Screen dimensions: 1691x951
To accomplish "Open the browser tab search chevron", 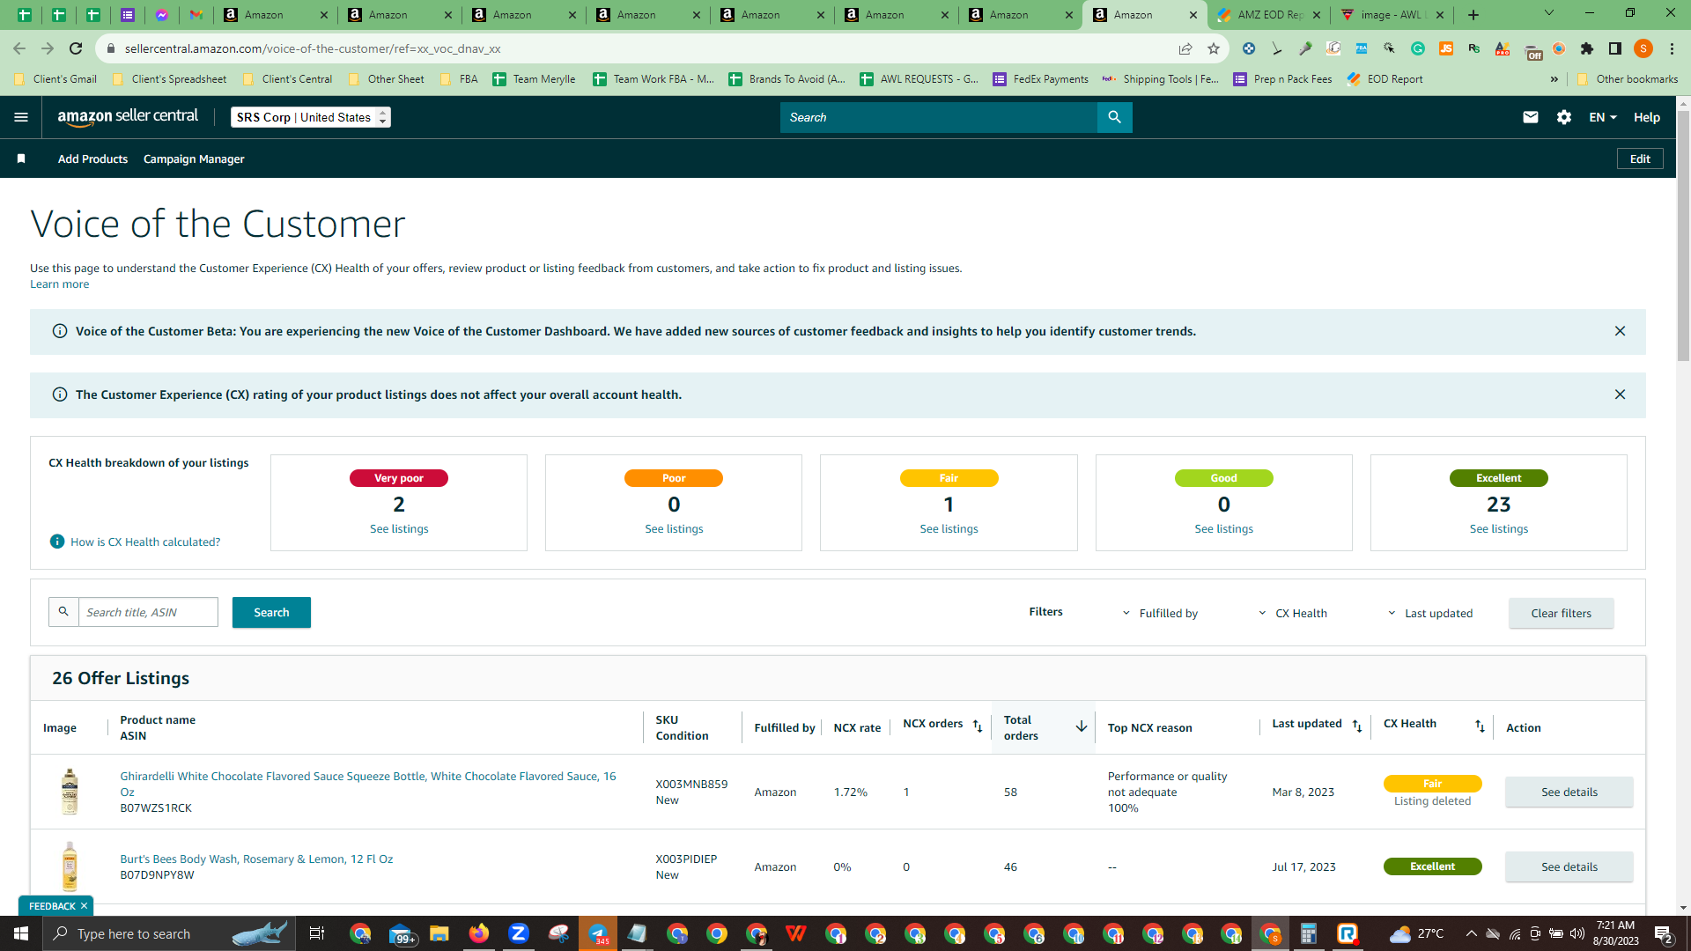I will (x=1549, y=13).
